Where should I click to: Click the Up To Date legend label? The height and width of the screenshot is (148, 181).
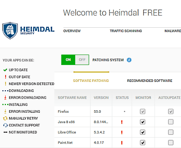[x=18, y=70]
